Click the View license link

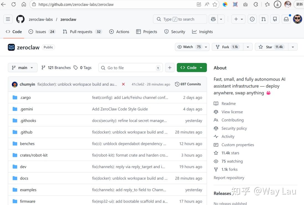pyautogui.click(x=232, y=112)
